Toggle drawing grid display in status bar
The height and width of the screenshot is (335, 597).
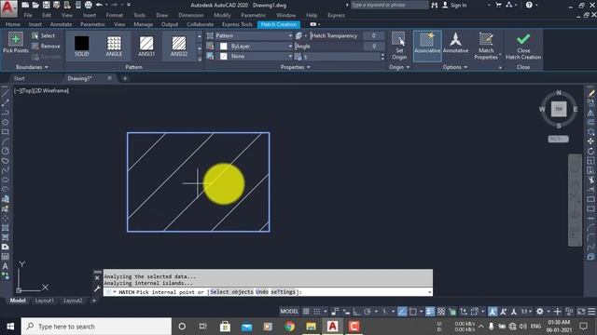click(306, 312)
